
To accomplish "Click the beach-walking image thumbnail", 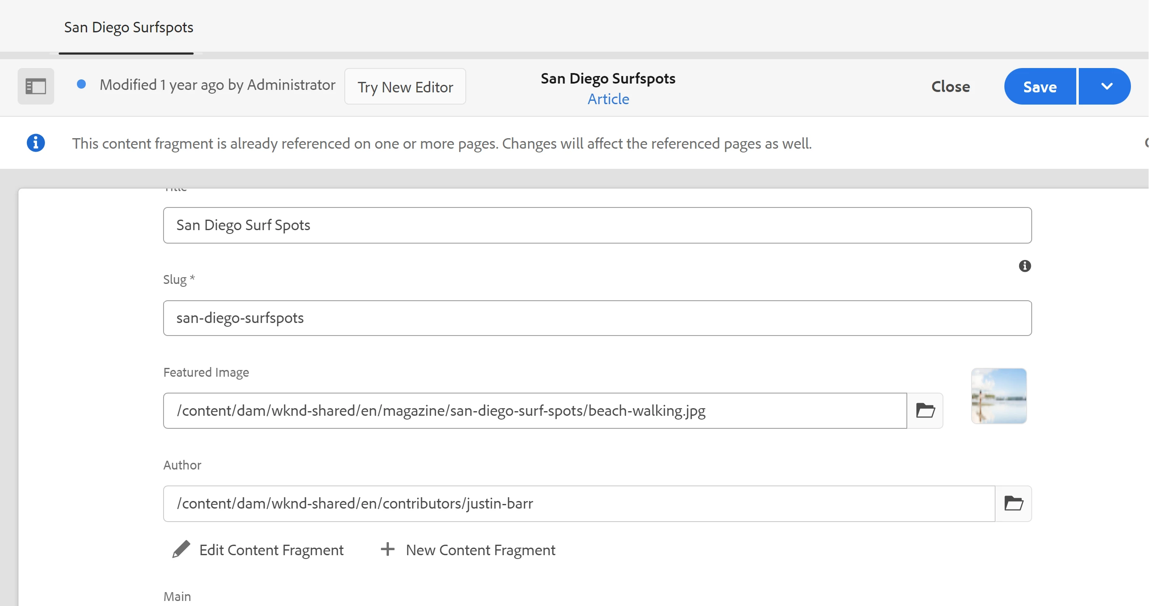I will 998,396.
